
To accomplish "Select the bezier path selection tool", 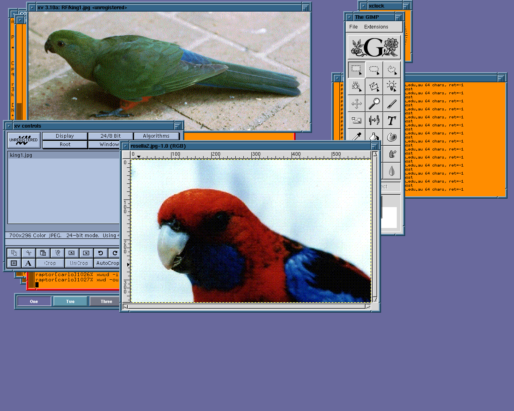I will 374,87.
